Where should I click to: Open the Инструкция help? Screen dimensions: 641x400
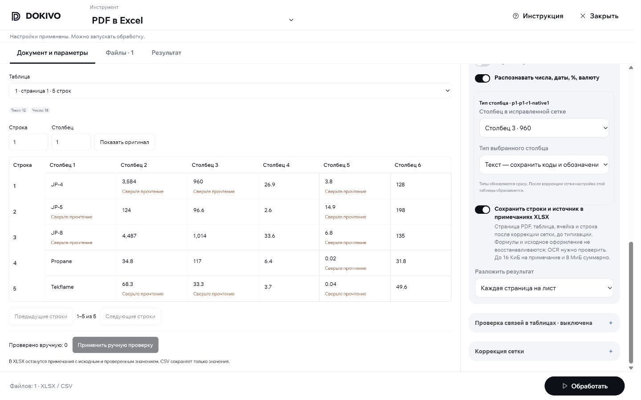point(538,16)
